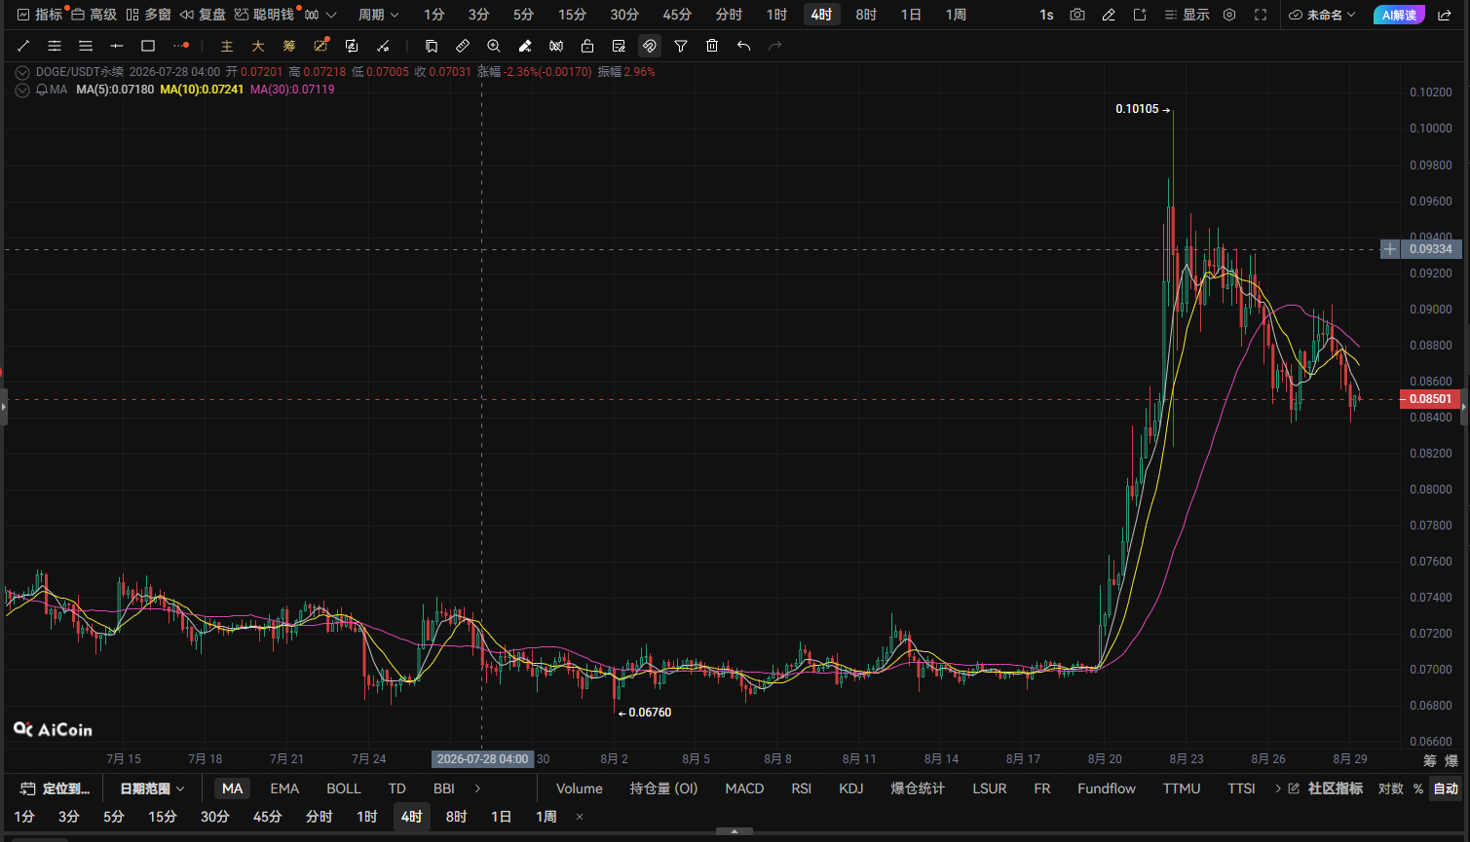Click the plus icon beside the 0.09334 price label
This screenshot has height=842, width=1470.
click(x=1390, y=249)
